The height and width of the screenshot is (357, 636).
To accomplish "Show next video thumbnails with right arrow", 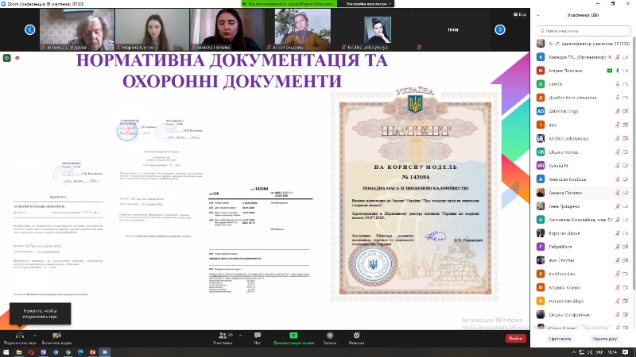I will [x=500, y=29].
